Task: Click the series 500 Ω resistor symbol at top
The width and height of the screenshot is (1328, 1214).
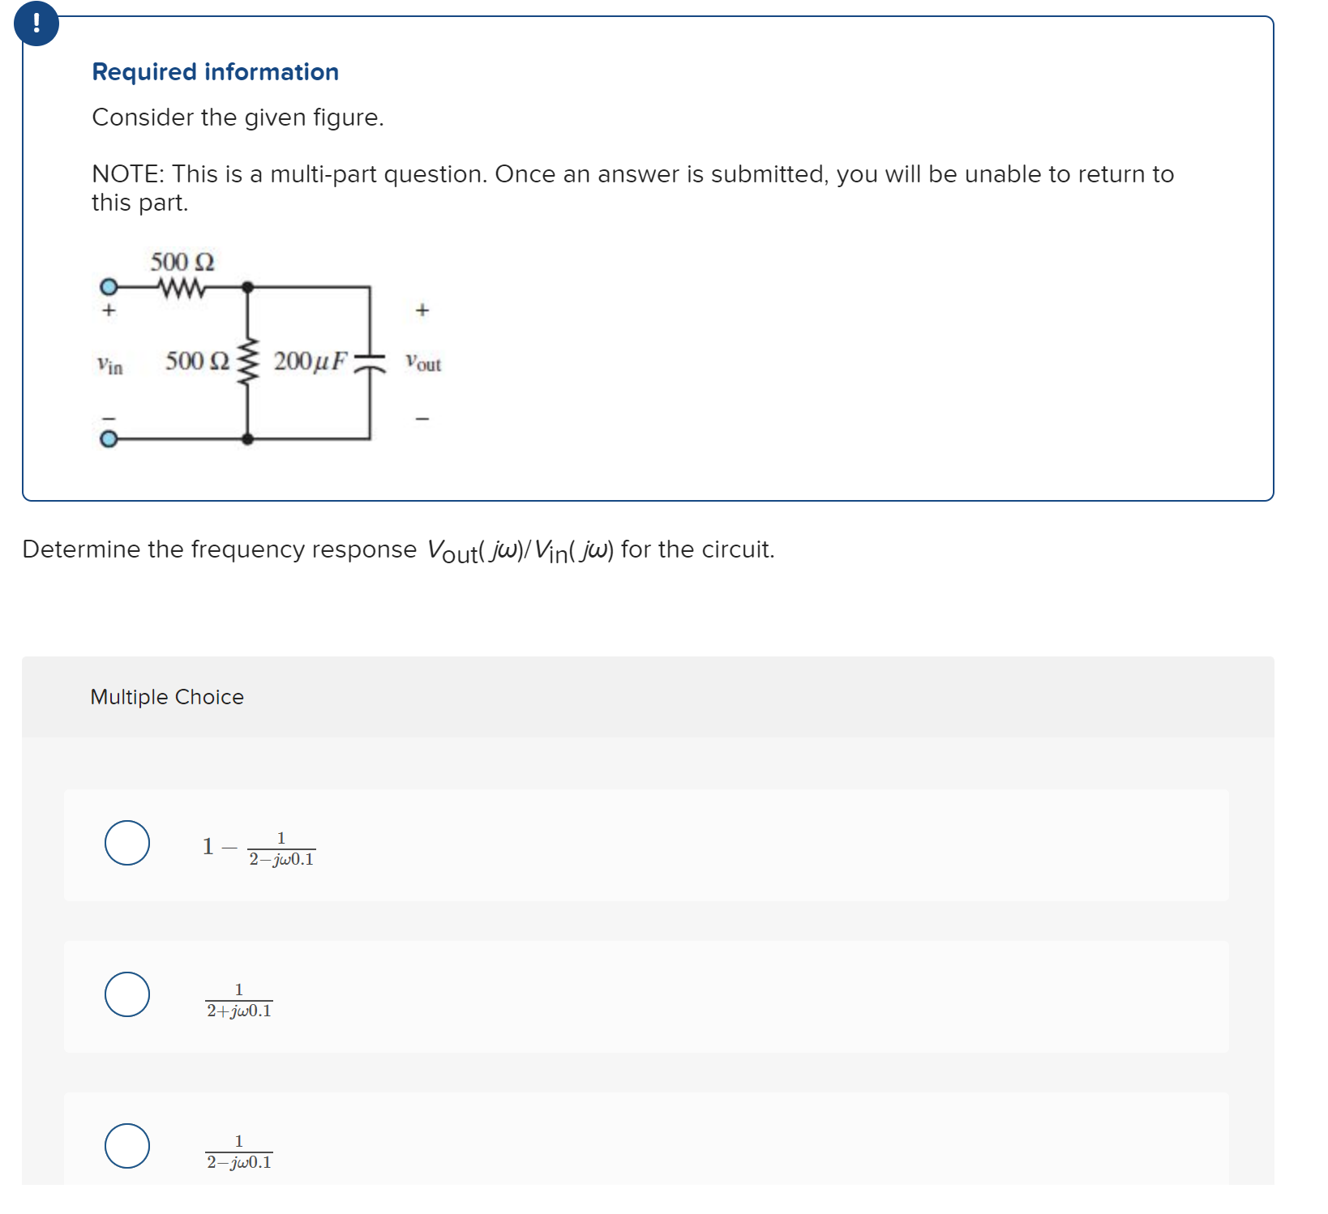Action: [182, 288]
